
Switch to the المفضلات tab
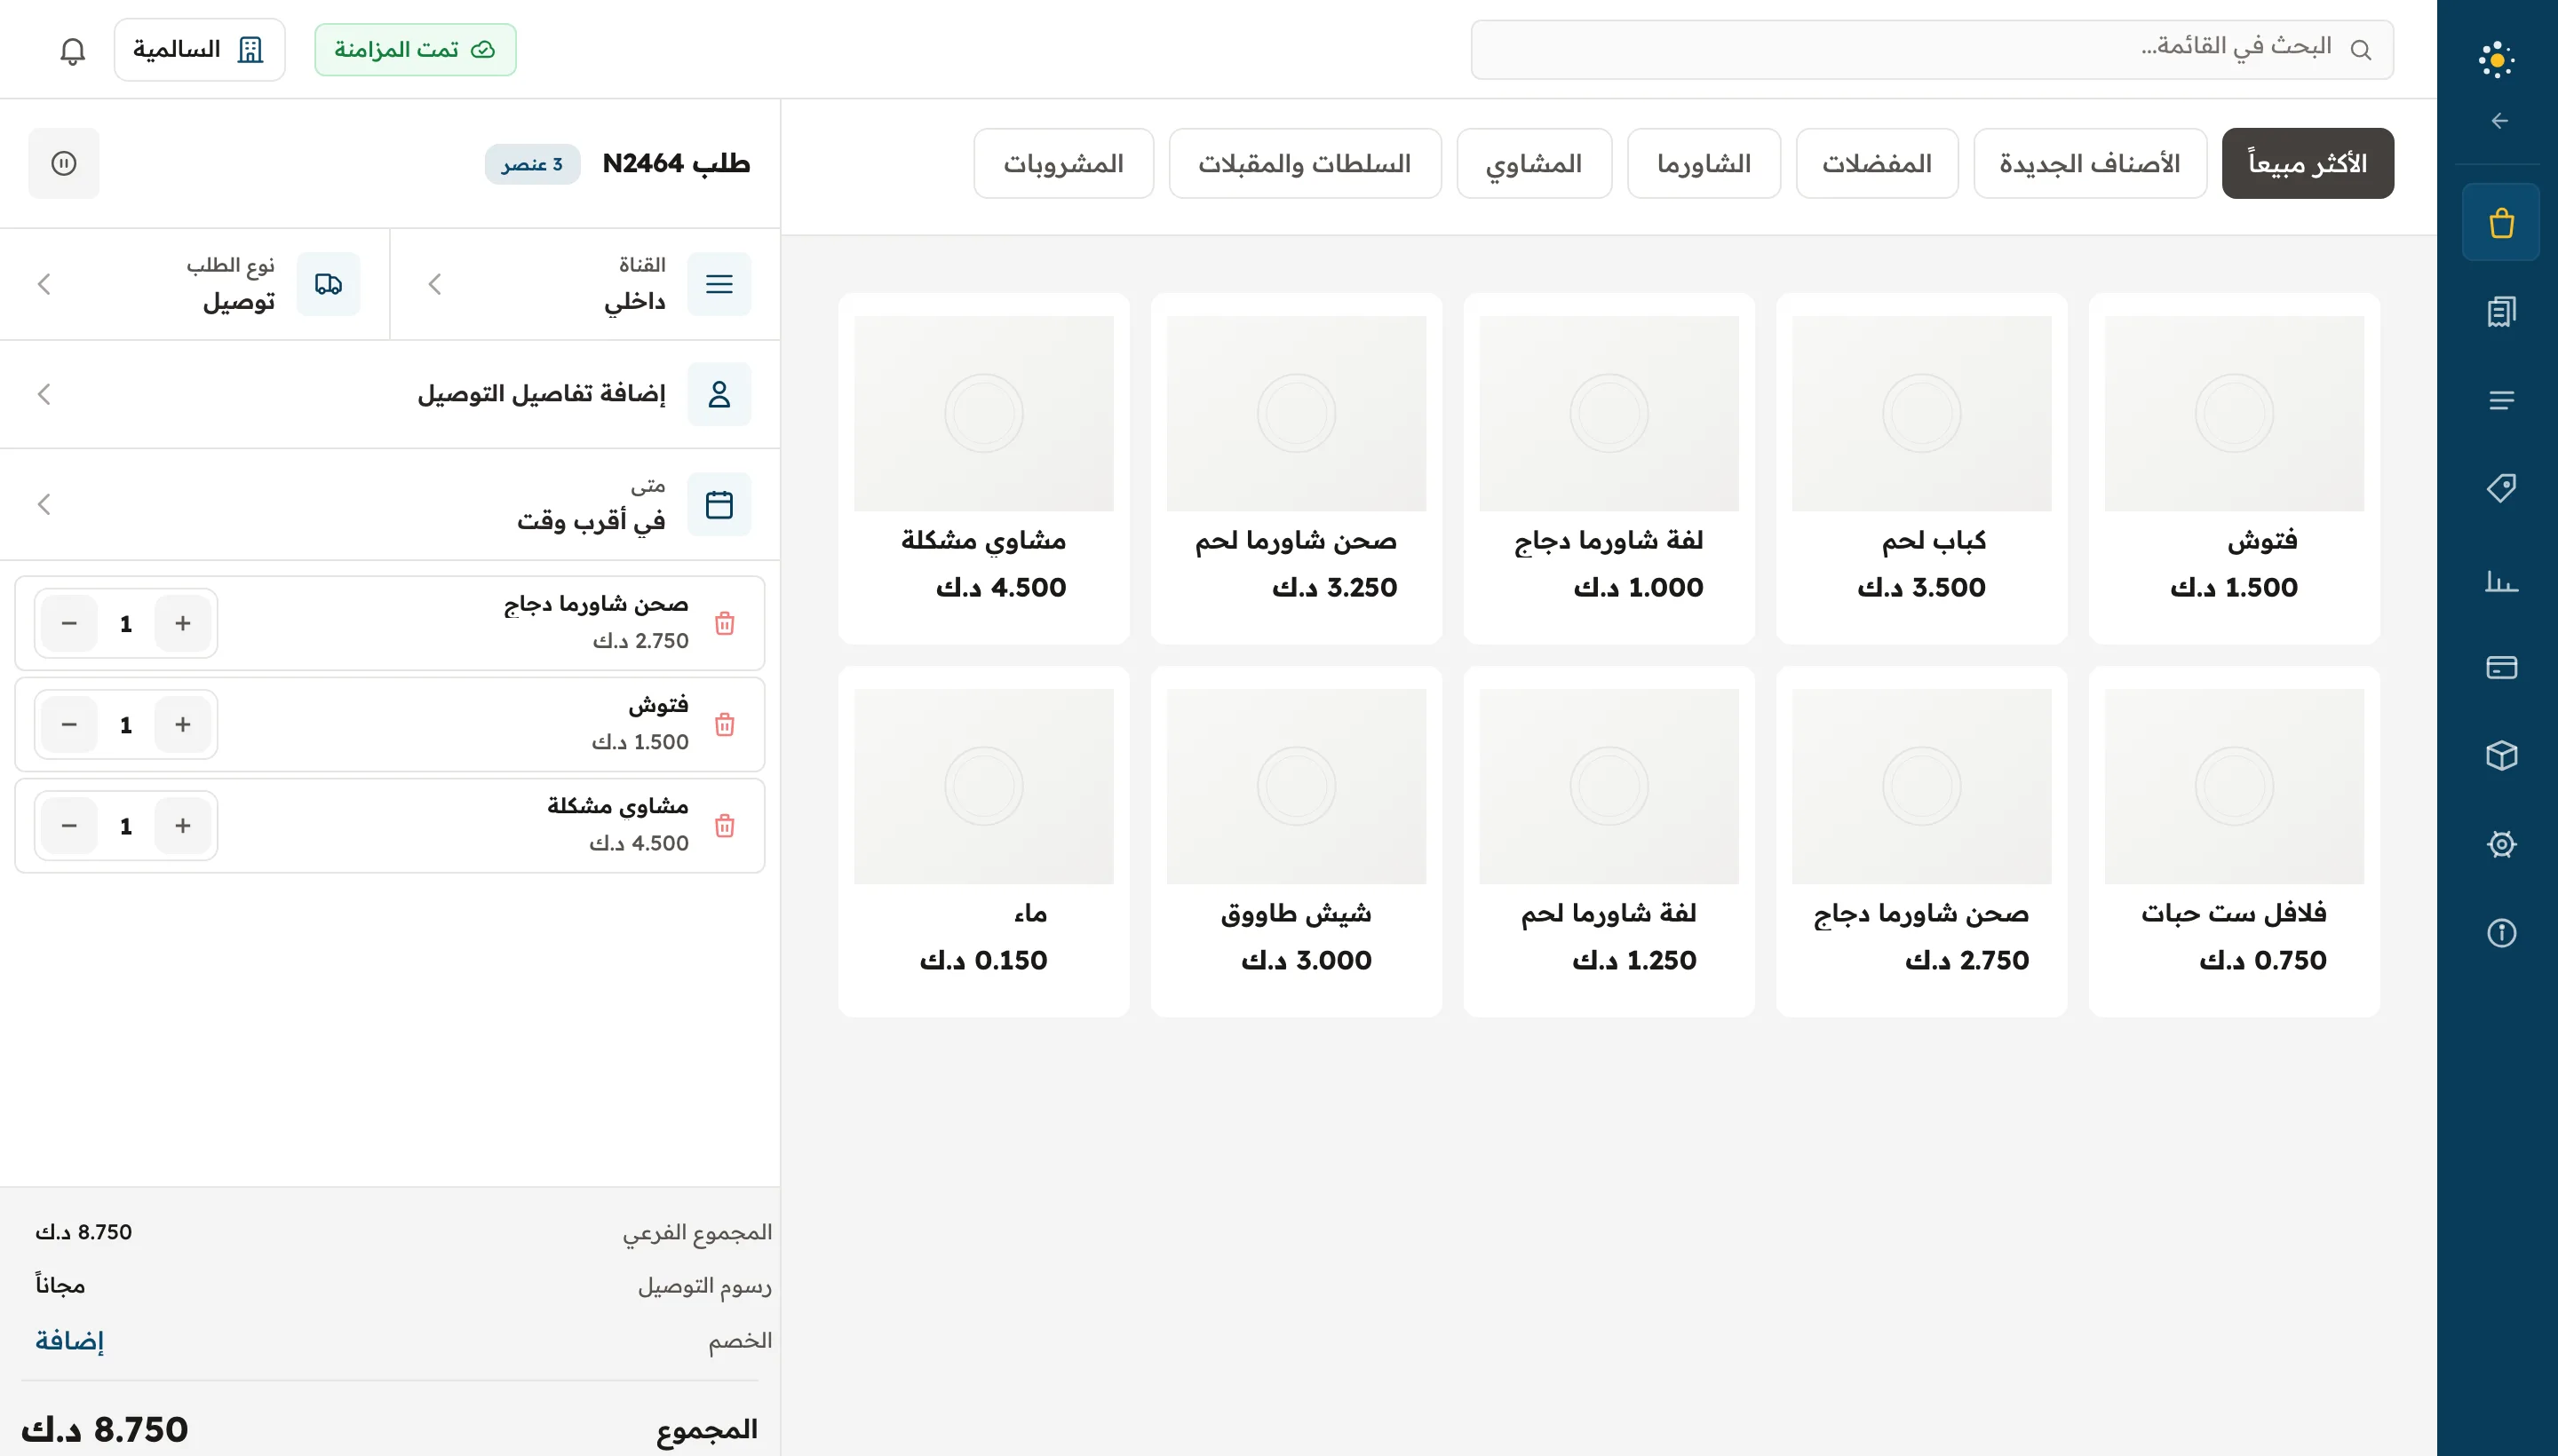(1876, 163)
